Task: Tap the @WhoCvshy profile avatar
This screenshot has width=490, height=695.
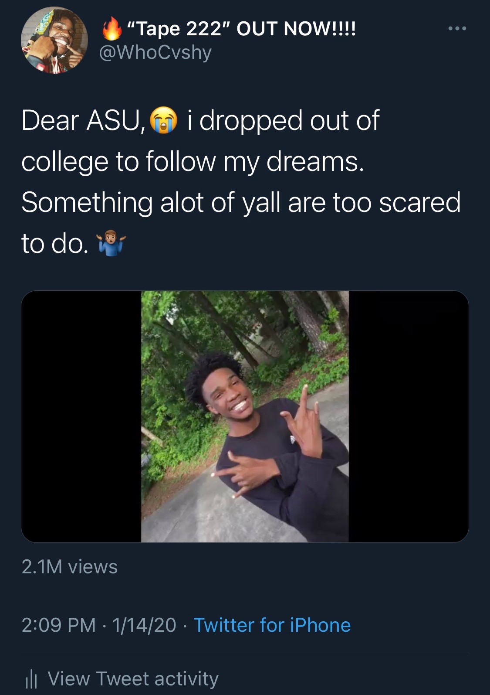Action: 54,40
